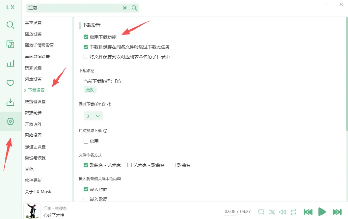Click the album cover thumbnail
The width and height of the screenshot is (348, 219).
coord(32,211)
